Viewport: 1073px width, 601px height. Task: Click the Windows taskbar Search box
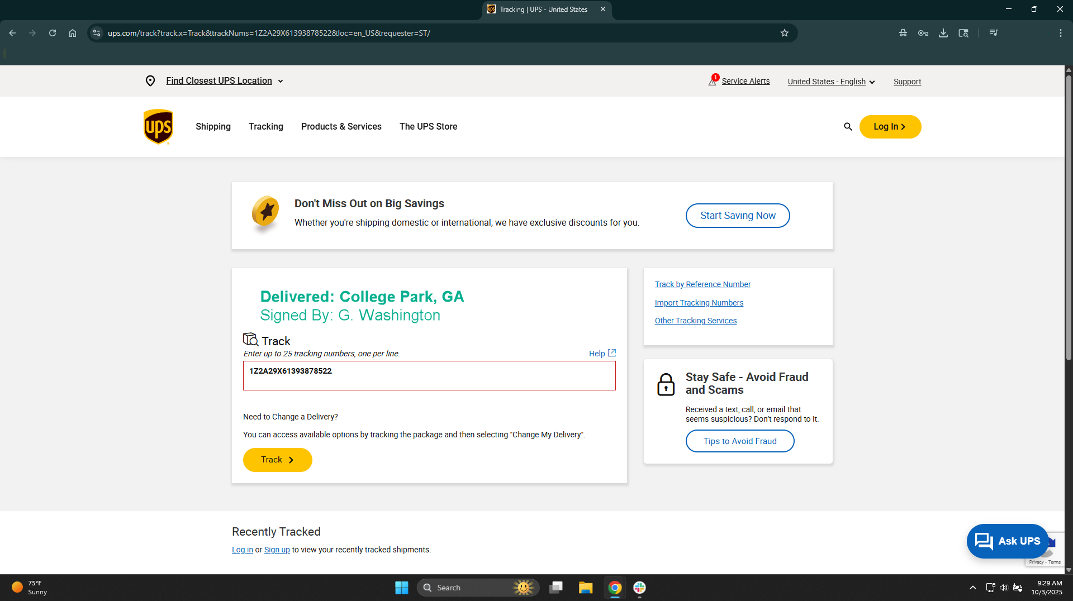click(478, 588)
